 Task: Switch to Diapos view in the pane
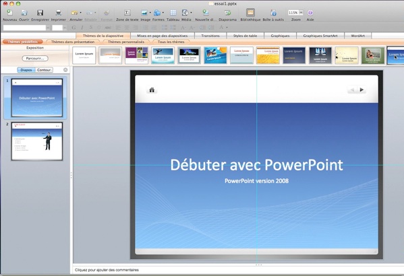click(26, 70)
